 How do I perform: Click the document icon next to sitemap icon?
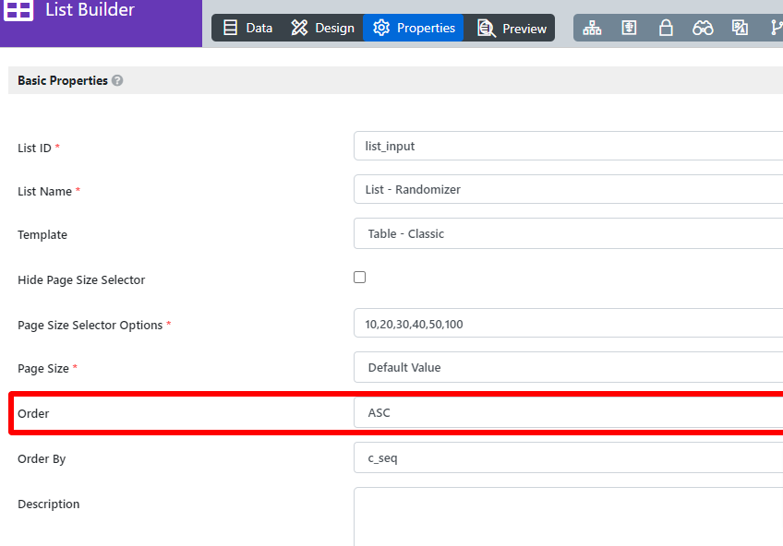point(629,28)
